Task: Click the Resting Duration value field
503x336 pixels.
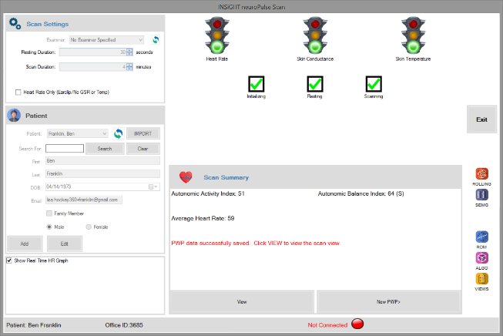Action: (x=92, y=52)
